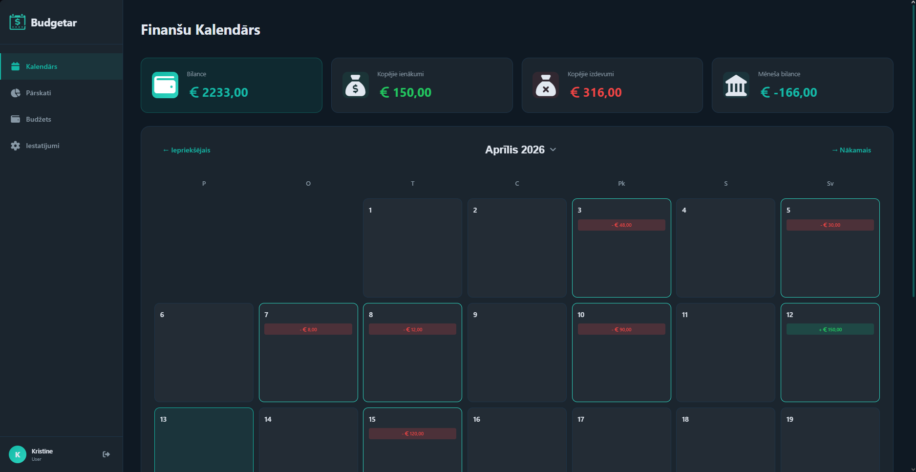Select calendar day 10
The image size is (916, 472).
pyautogui.click(x=621, y=352)
